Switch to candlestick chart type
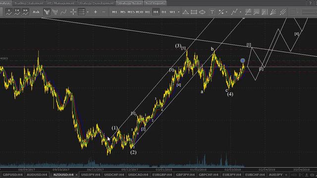 tap(47, 12)
